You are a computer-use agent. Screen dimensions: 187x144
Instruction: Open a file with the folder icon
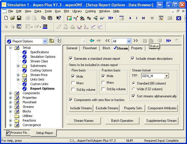[13, 18]
